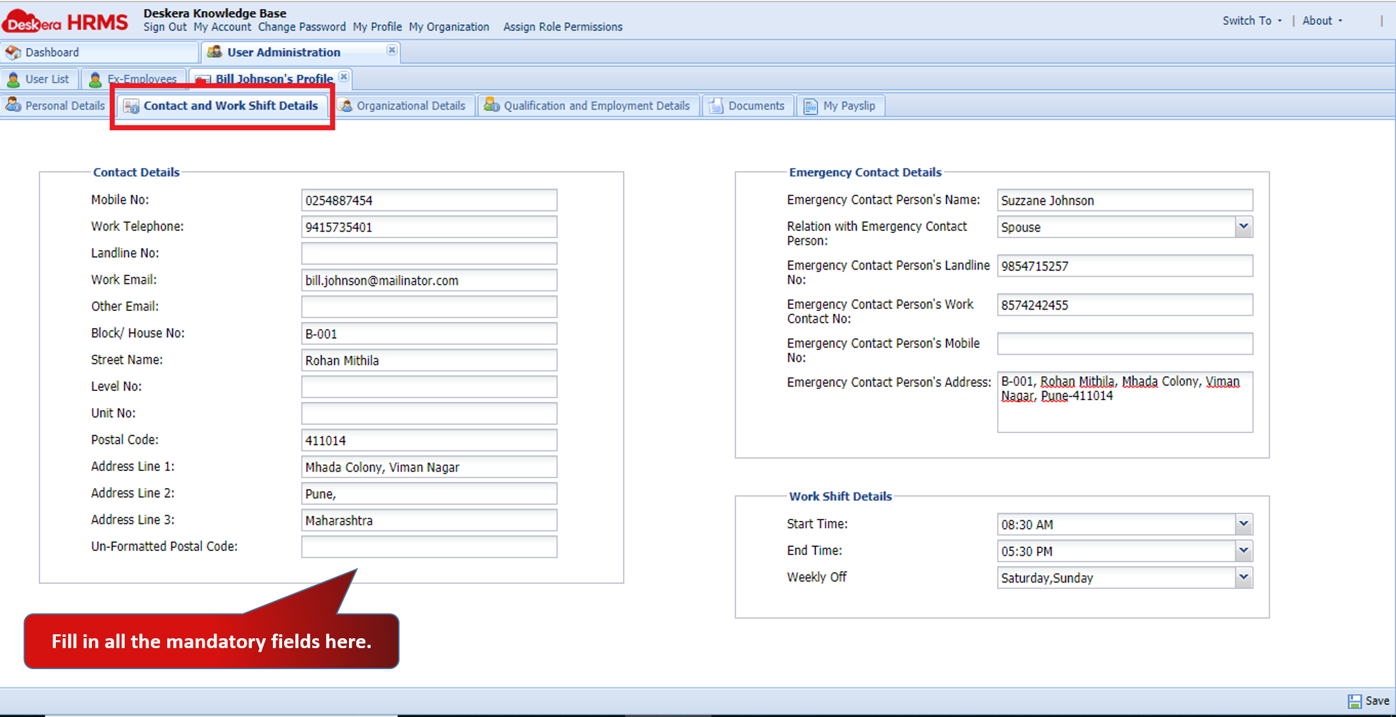1396x717 pixels.
Task: Click Assign Role Permissions link
Action: coord(563,27)
